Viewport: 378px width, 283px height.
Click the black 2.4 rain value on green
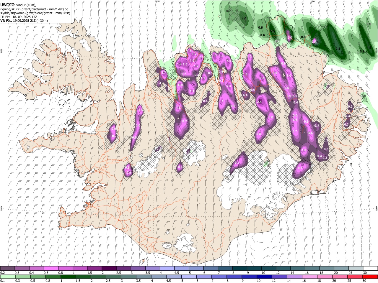click(338, 49)
